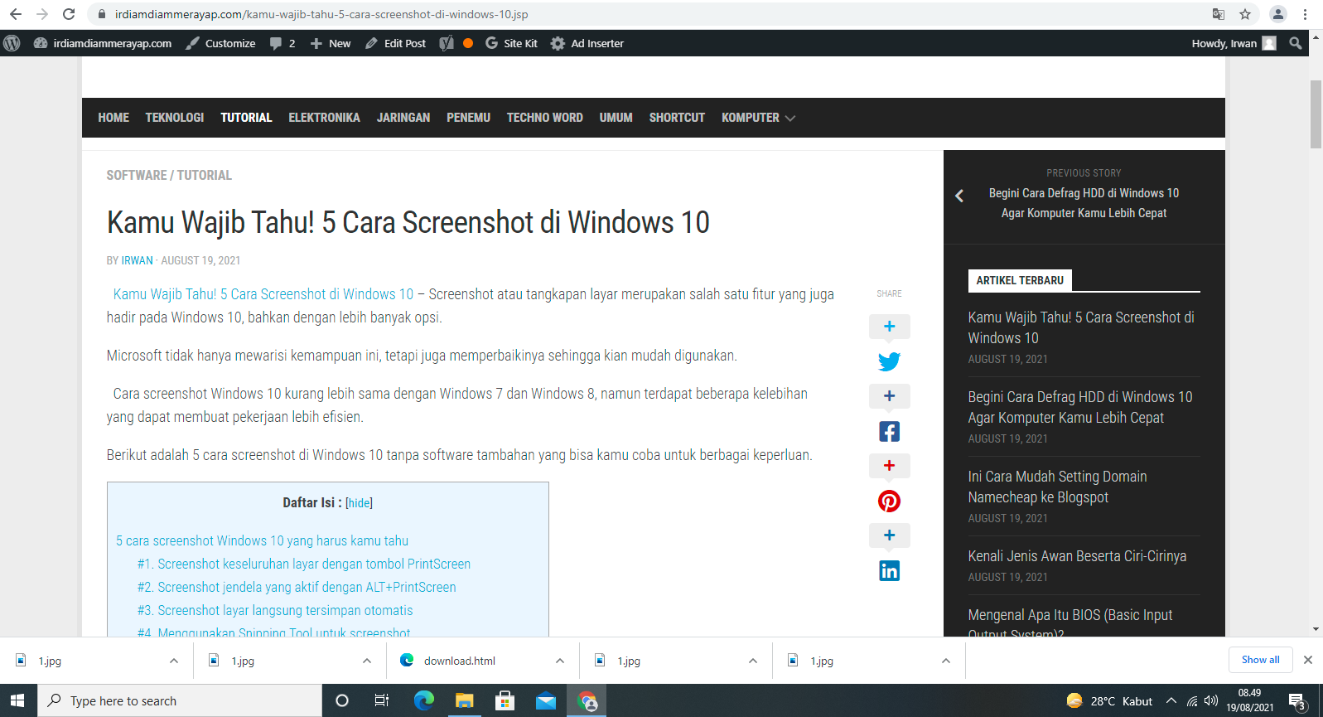Click the admin bar search magnifier icon
This screenshot has height=717, width=1323.
[x=1295, y=43]
